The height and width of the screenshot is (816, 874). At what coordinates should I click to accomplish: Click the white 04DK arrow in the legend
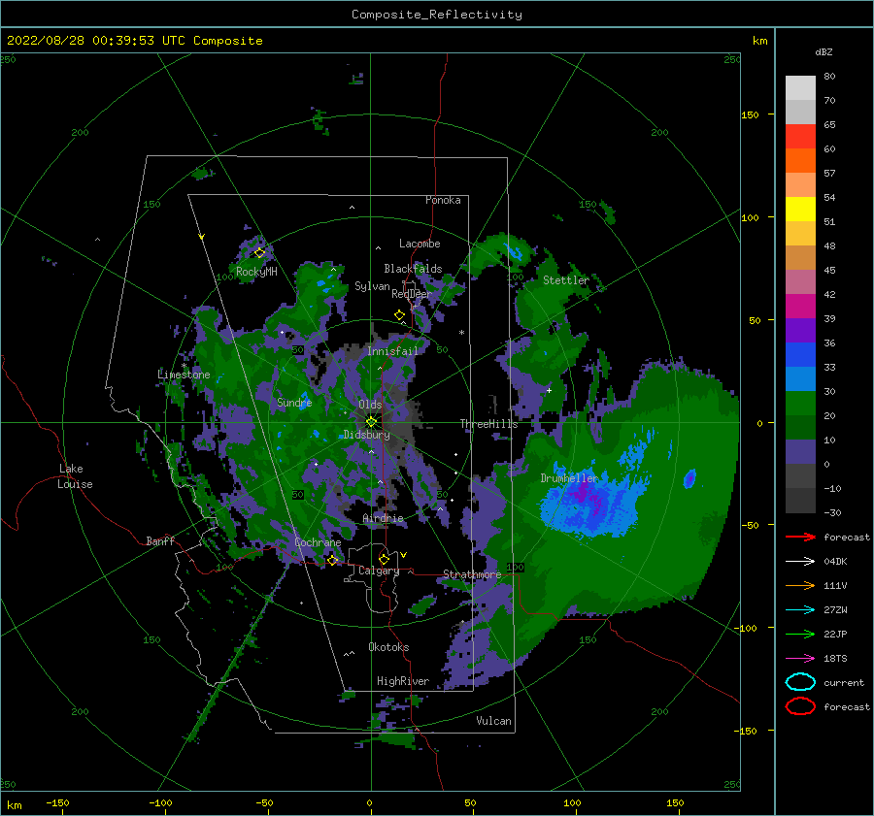coord(800,561)
